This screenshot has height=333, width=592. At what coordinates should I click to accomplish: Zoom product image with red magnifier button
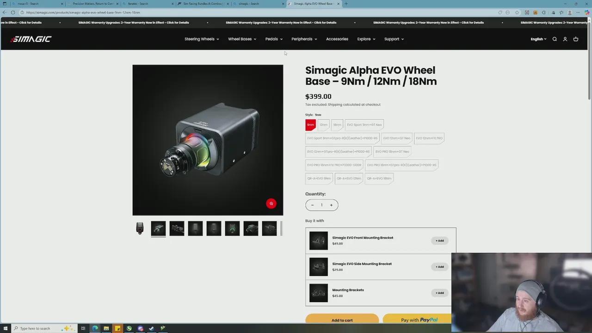point(271,203)
